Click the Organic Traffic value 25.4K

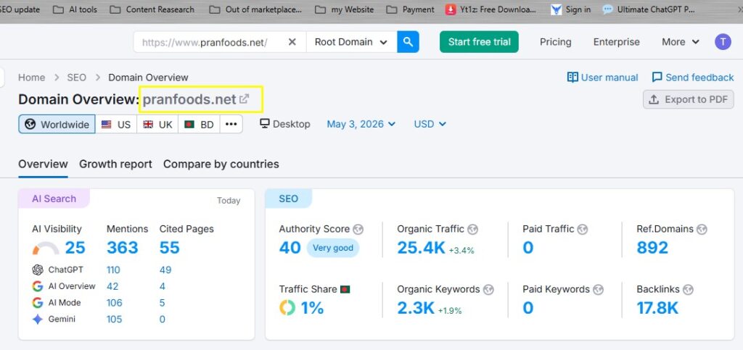[x=422, y=247]
